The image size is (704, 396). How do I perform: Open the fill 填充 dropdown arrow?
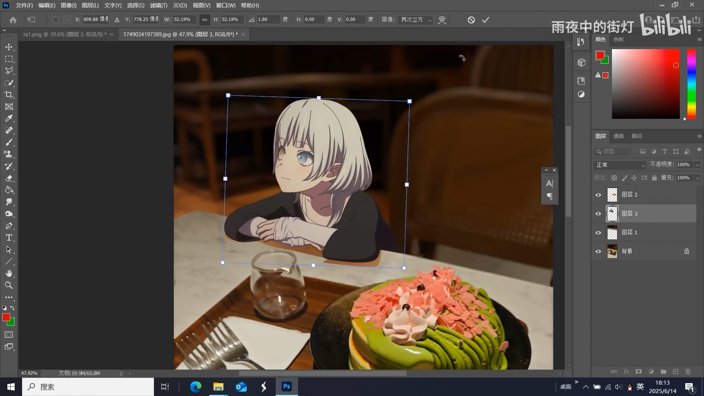coord(697,178)
